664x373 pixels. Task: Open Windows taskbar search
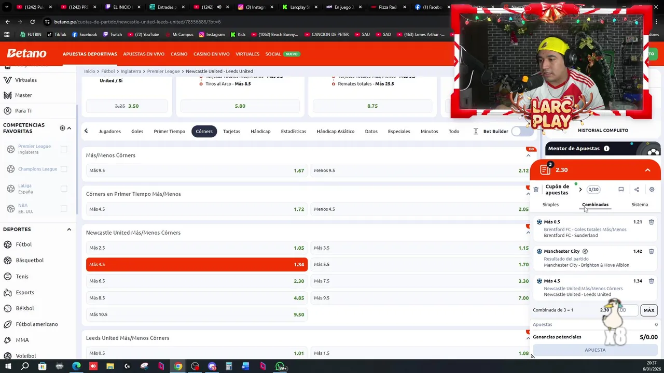(x=25, y=366)
